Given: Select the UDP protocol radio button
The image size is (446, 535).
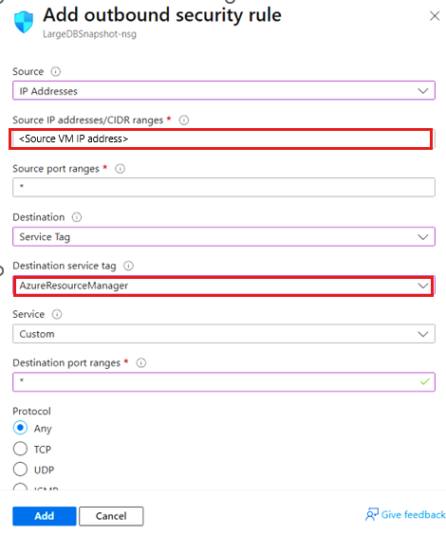Looking at the screenshot, I should (20, 470).
